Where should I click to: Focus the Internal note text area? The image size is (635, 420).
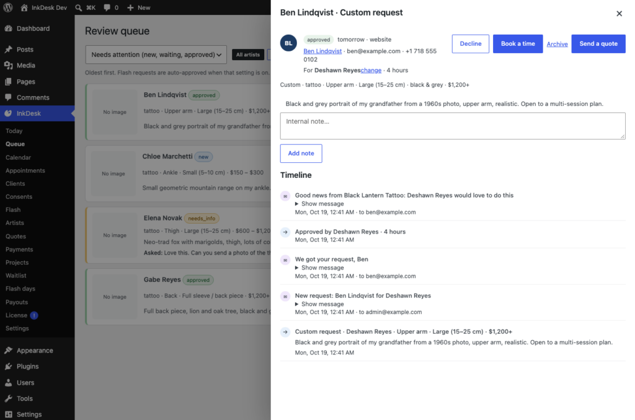pos(452,126)
